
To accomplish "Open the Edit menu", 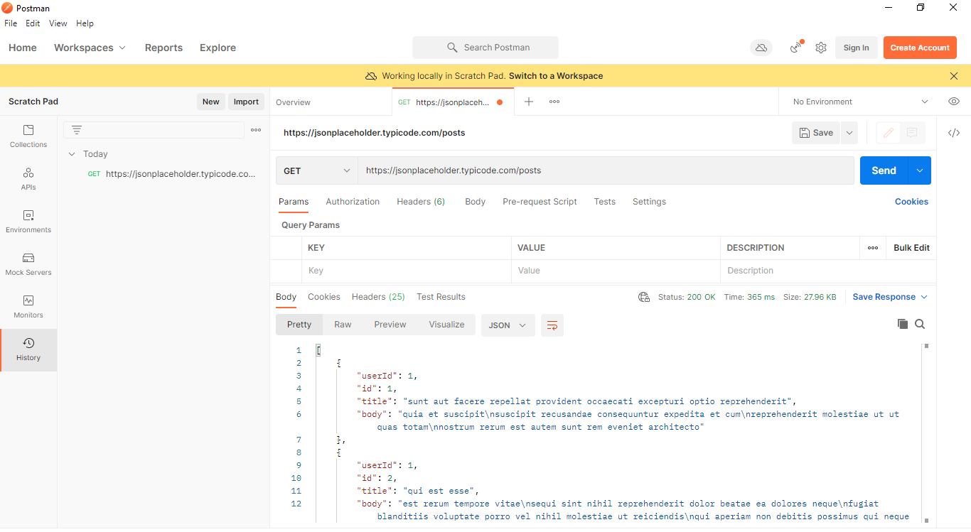I will 33,23.
